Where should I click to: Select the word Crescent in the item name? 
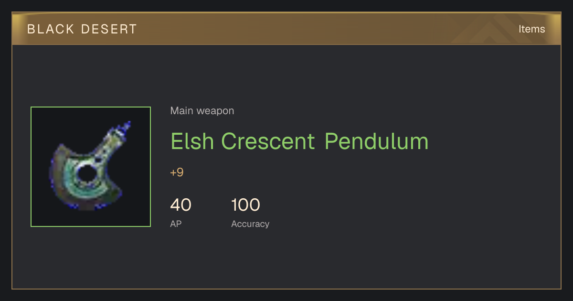click(x=268, y=141)
